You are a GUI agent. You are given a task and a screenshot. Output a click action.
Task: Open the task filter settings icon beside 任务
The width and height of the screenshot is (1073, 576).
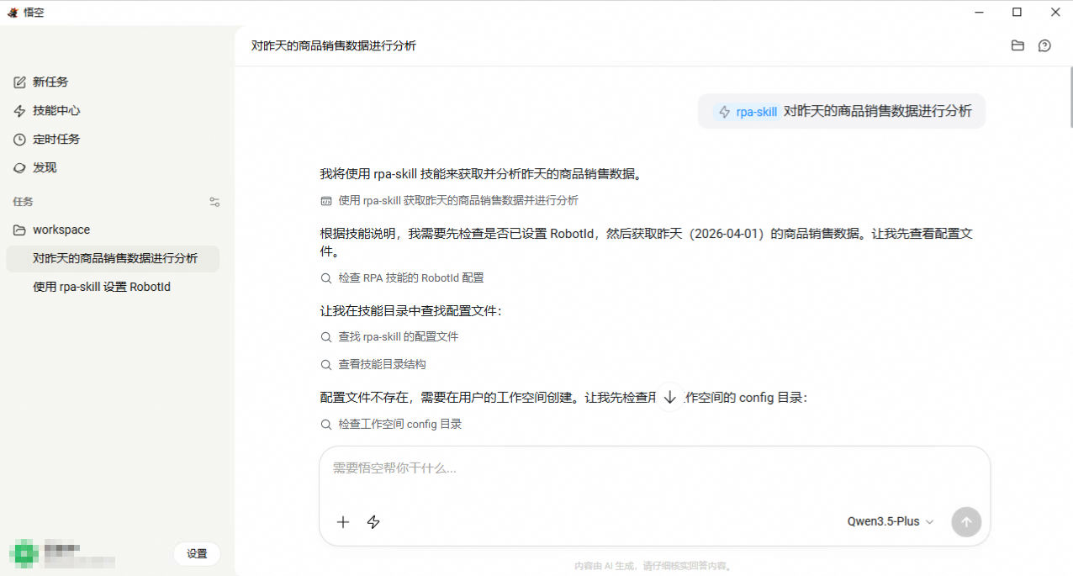coord(214,202)
